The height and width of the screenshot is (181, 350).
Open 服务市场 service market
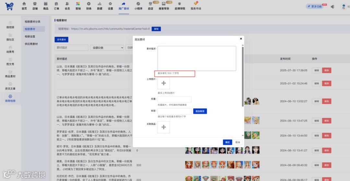coord(196,6)
